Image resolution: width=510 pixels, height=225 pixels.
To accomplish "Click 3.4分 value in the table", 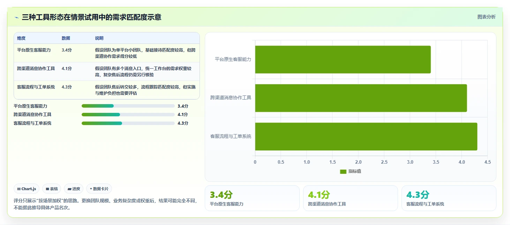I will [x=67, y=50].
